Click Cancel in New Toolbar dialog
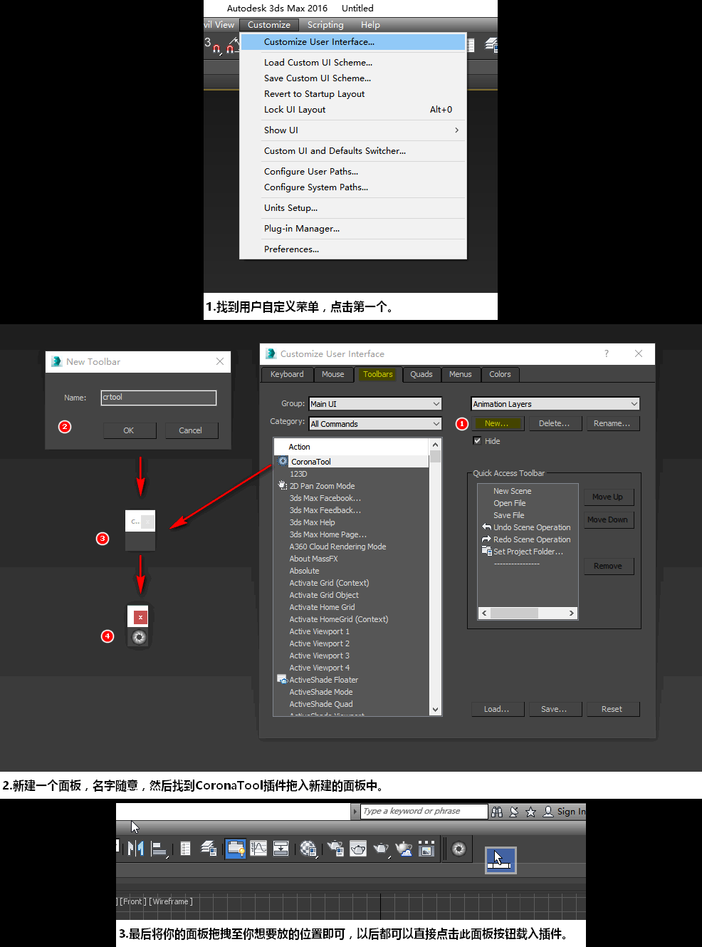The image size is (702, 947). [190, 430]
